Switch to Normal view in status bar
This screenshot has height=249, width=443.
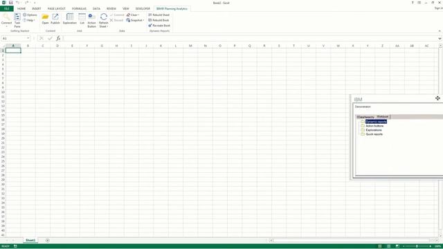[380, 246]
